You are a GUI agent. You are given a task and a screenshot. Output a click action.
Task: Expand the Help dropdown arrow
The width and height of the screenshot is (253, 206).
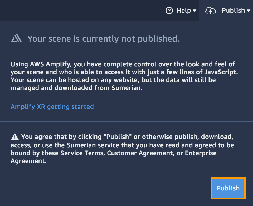click(195, 11)
